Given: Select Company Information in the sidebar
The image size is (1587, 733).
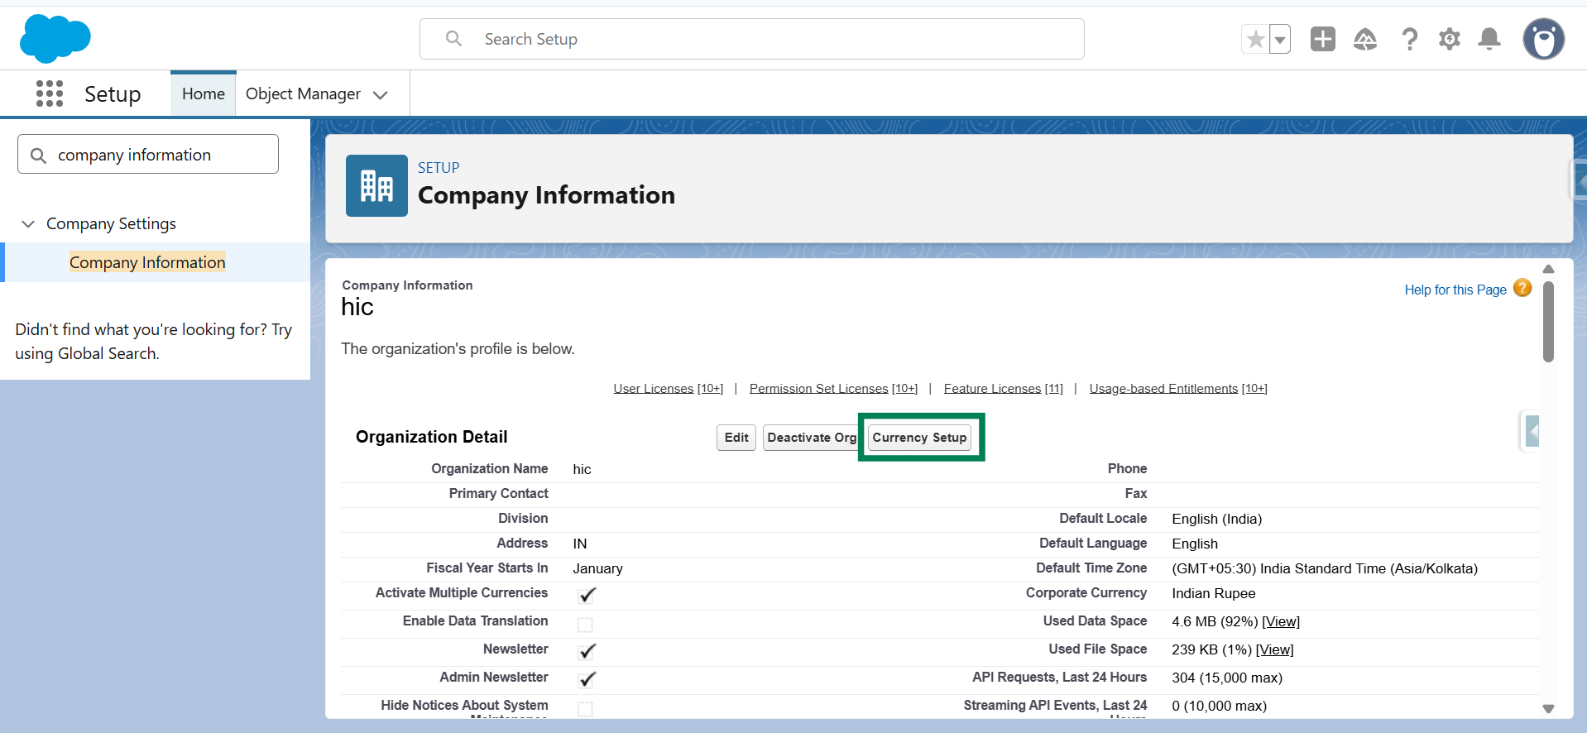Looking at the screenshot, I should [147, 262].
